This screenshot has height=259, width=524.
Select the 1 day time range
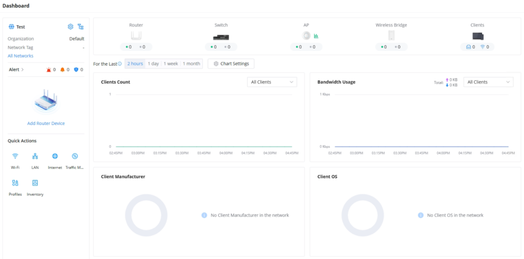pyautogui.click(x=154, y=63)
